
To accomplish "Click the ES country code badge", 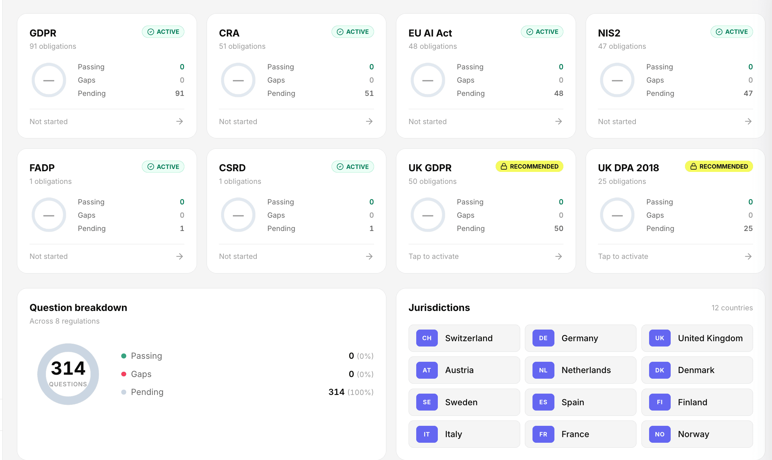I will tap(543, 402).
